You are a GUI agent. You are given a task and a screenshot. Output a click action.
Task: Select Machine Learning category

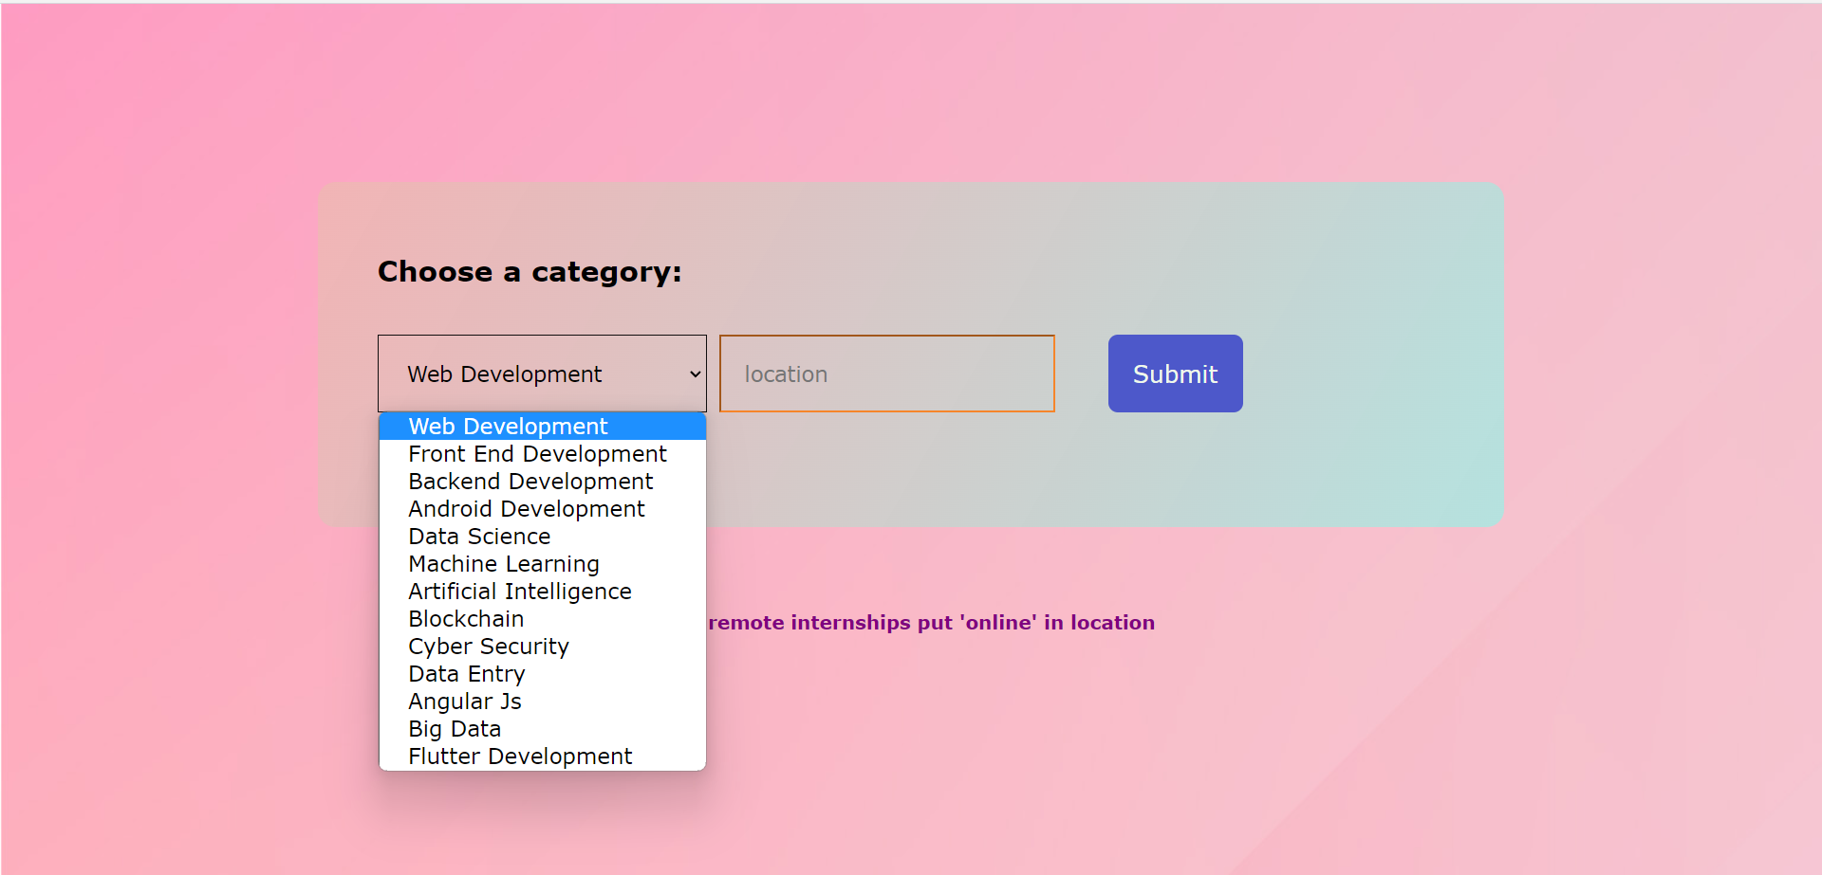click(504, 563)
